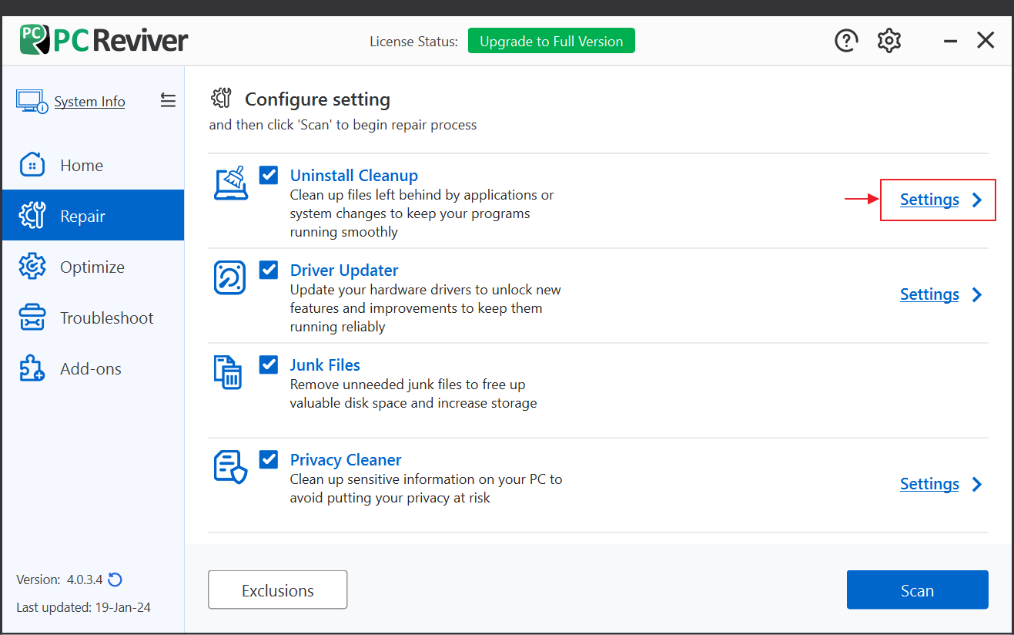The image size is (1014, 635).
Task: Click the Repair gear-wrench icon
Action: click(32, 216)
